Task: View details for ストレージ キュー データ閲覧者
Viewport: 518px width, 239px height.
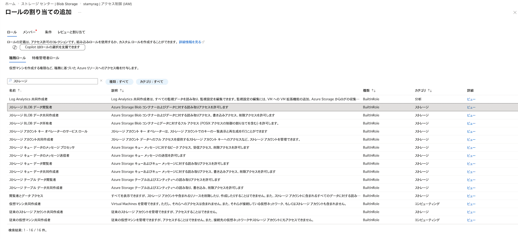Action: click(x=471, y=164)
